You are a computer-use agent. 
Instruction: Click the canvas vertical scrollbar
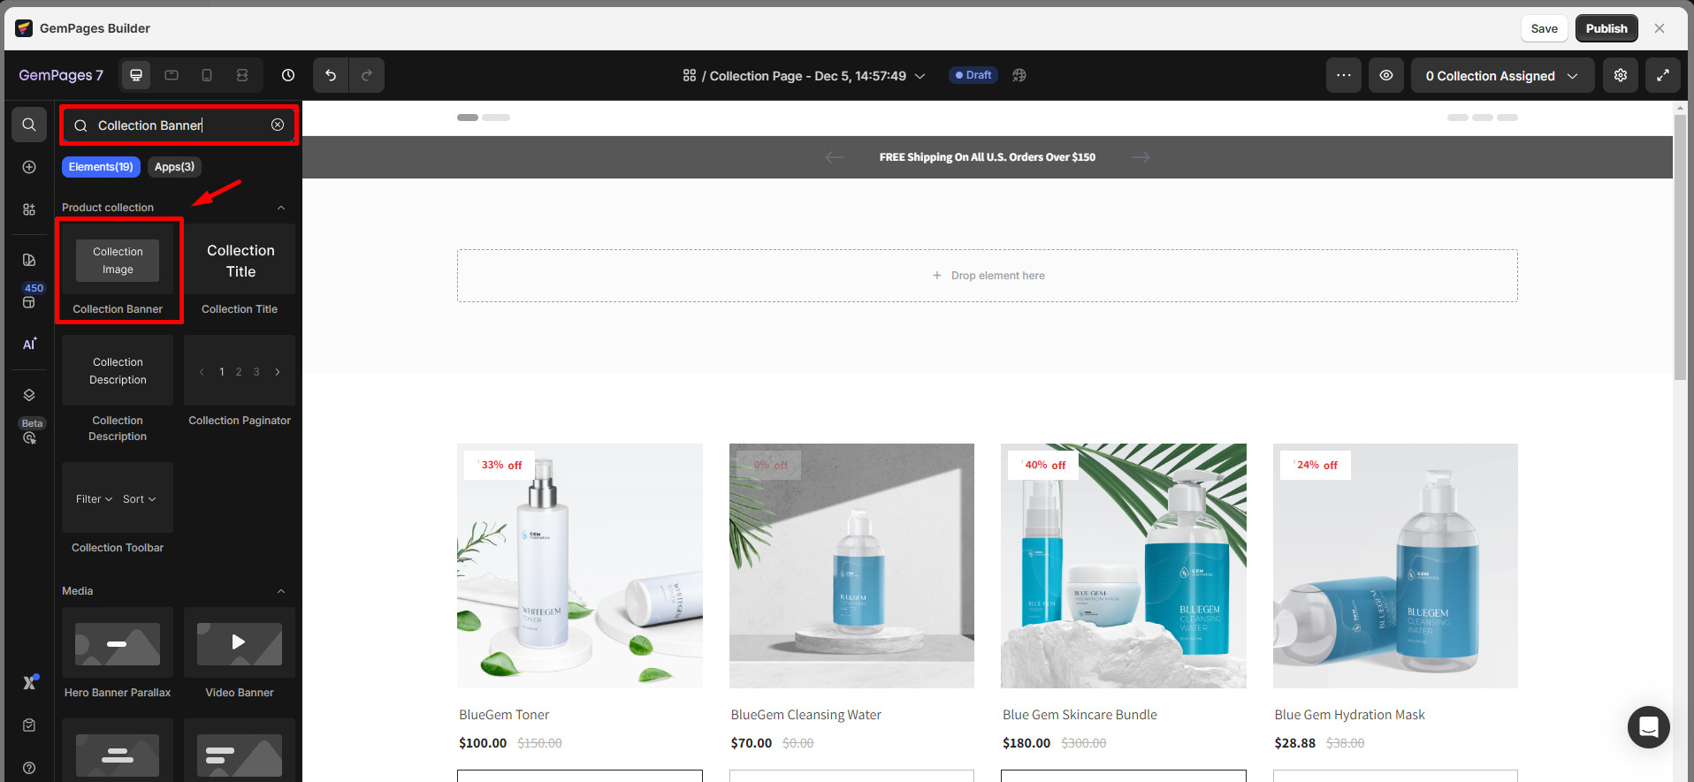tap(1680, 247)
